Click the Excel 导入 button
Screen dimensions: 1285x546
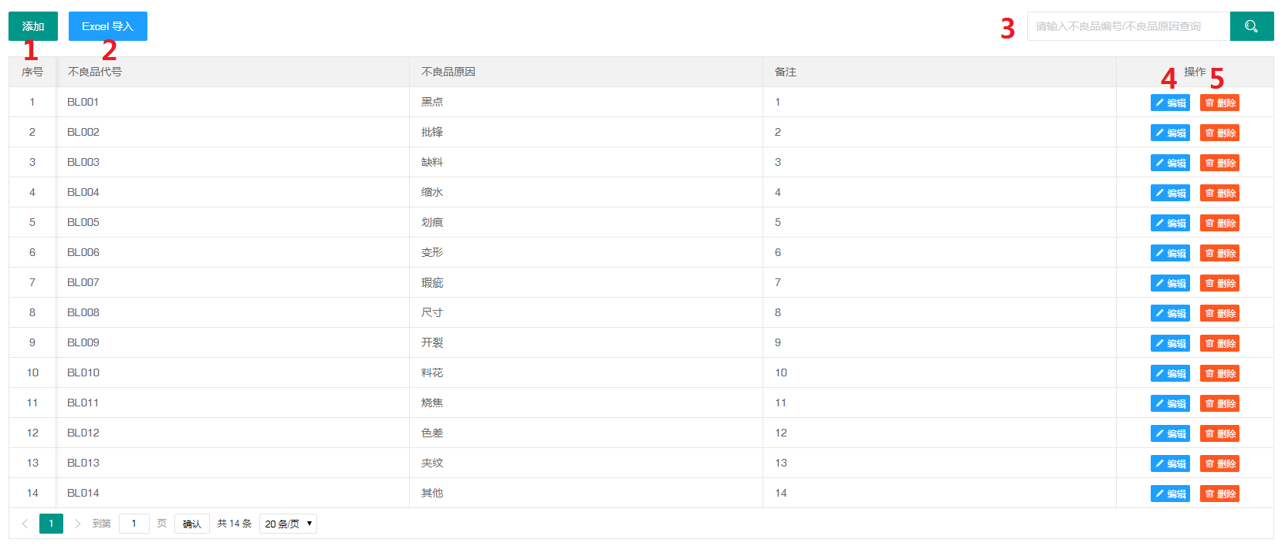coord(107,26)
